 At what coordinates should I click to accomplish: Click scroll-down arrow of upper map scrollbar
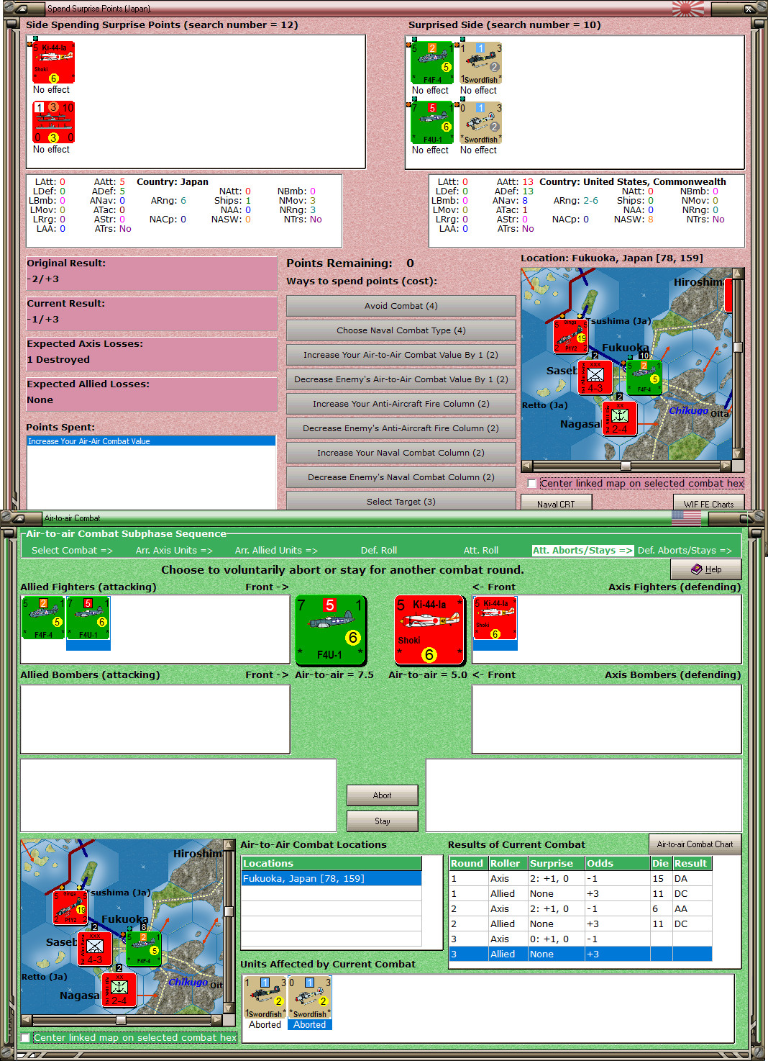click(738, 454)
